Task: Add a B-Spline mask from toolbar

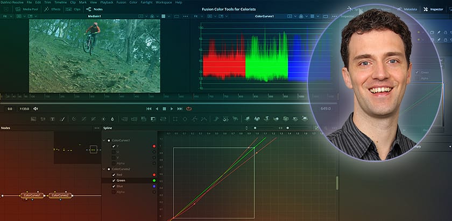Action: tap(204, 119)
